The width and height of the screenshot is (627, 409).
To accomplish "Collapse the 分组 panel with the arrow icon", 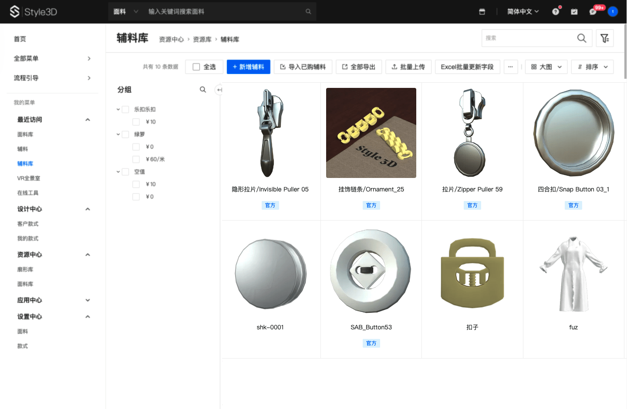I will (219, 90).
